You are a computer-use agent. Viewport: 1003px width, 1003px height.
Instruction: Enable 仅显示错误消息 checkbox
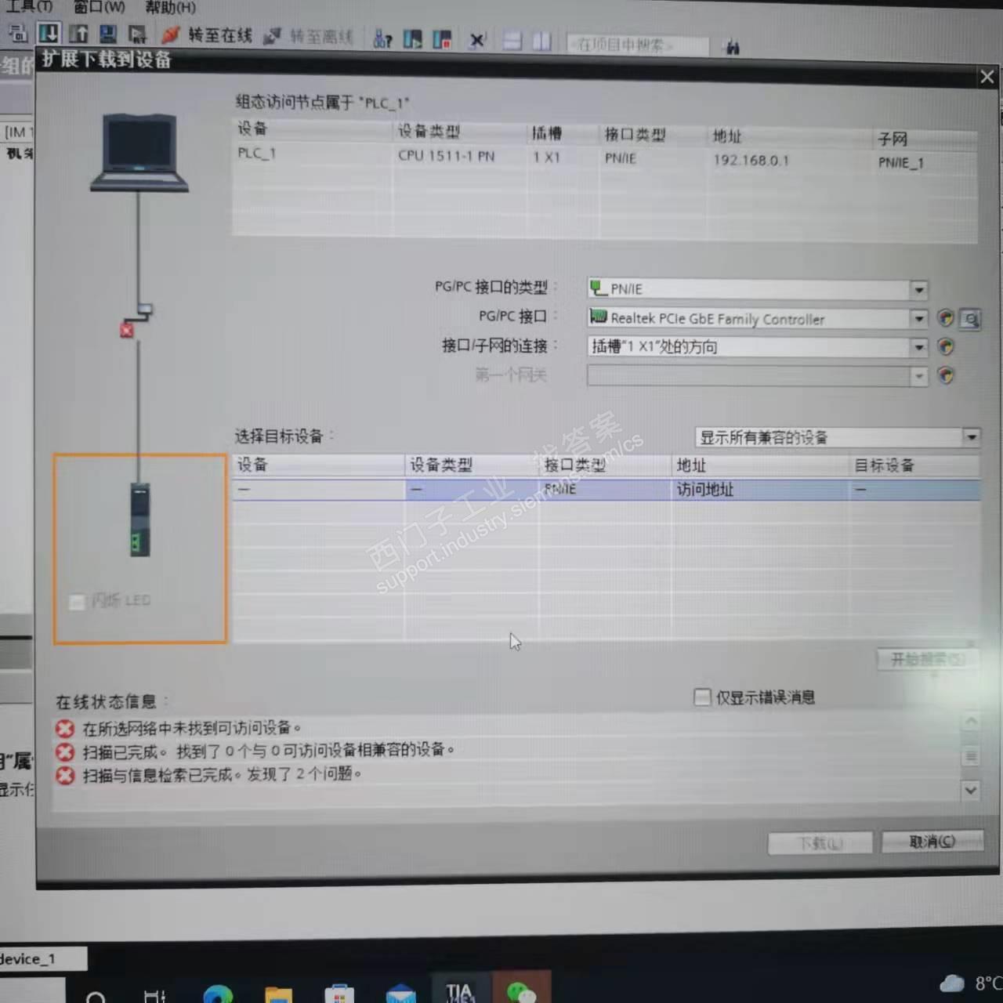coord(702,697)
